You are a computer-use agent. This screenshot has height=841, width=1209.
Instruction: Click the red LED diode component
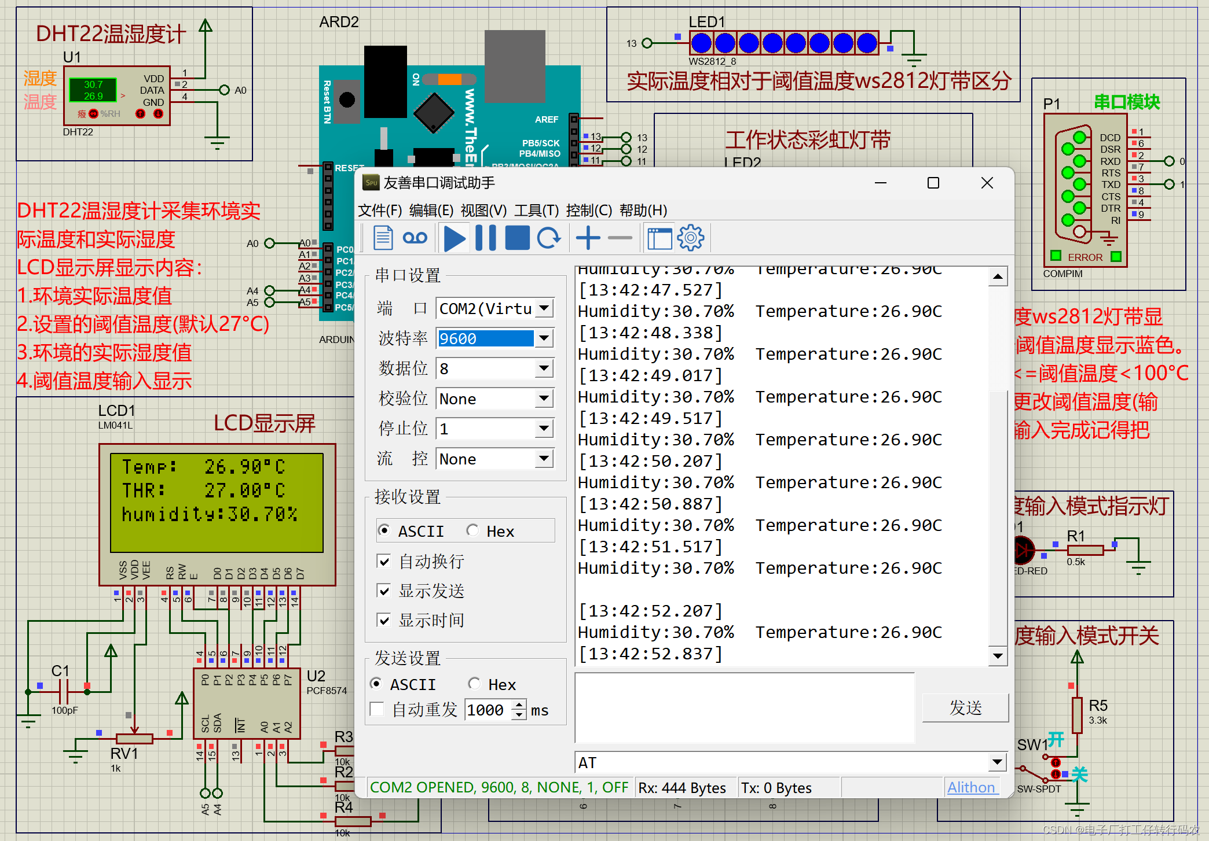[1024, 551]
